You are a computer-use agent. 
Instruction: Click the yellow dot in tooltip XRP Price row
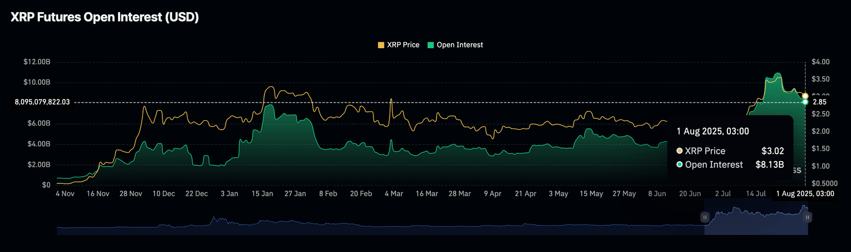click(679, 151)
